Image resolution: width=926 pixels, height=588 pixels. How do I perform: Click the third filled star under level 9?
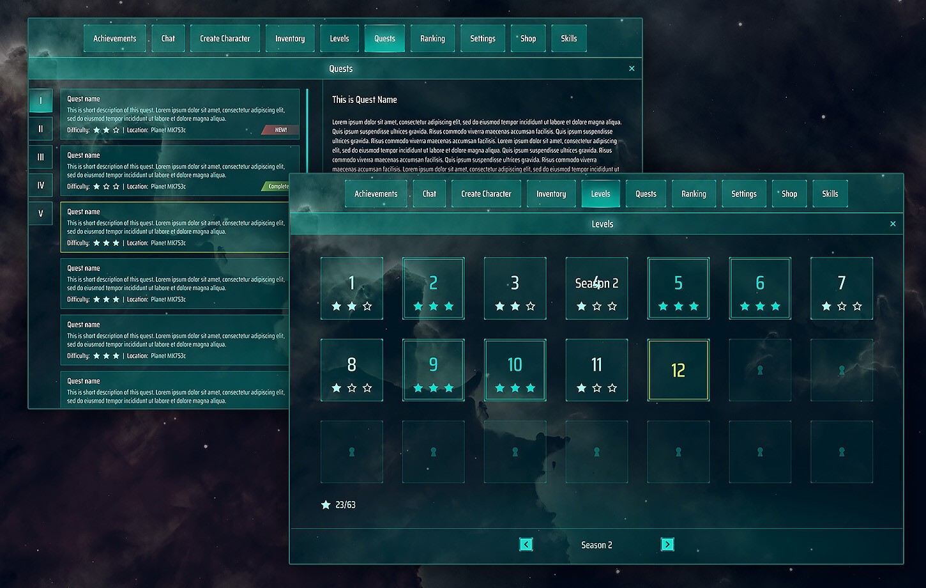450,387
